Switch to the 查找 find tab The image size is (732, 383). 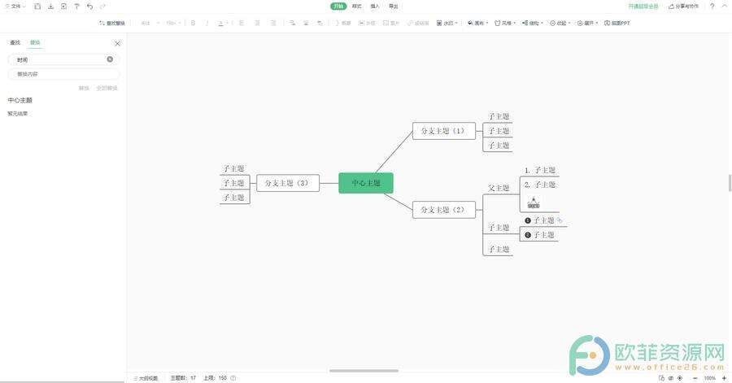point(15,42)
